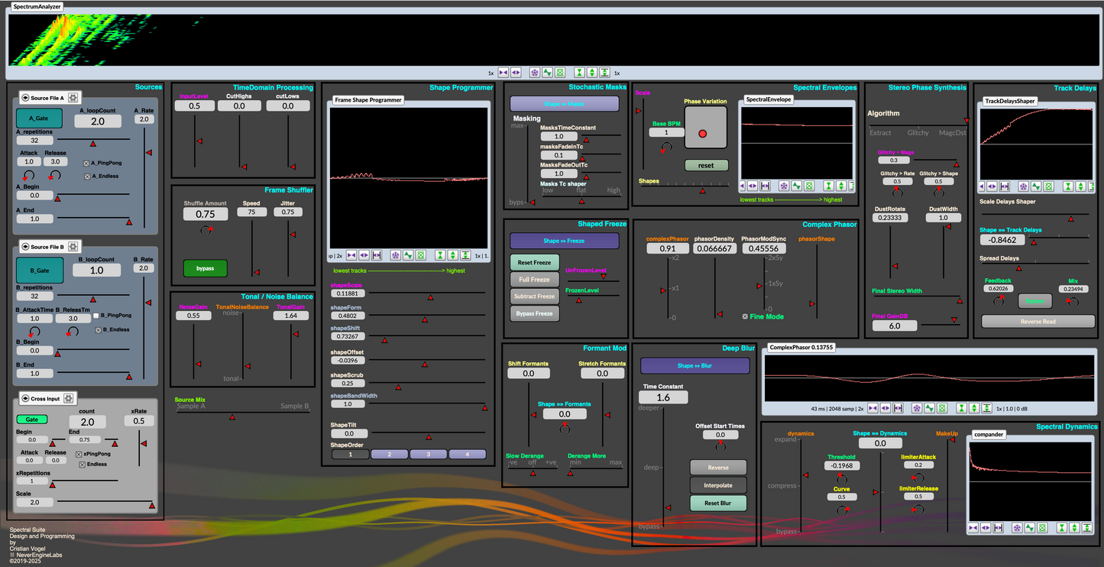Open the Cross Input selector arrow

(x=24, y=398)
